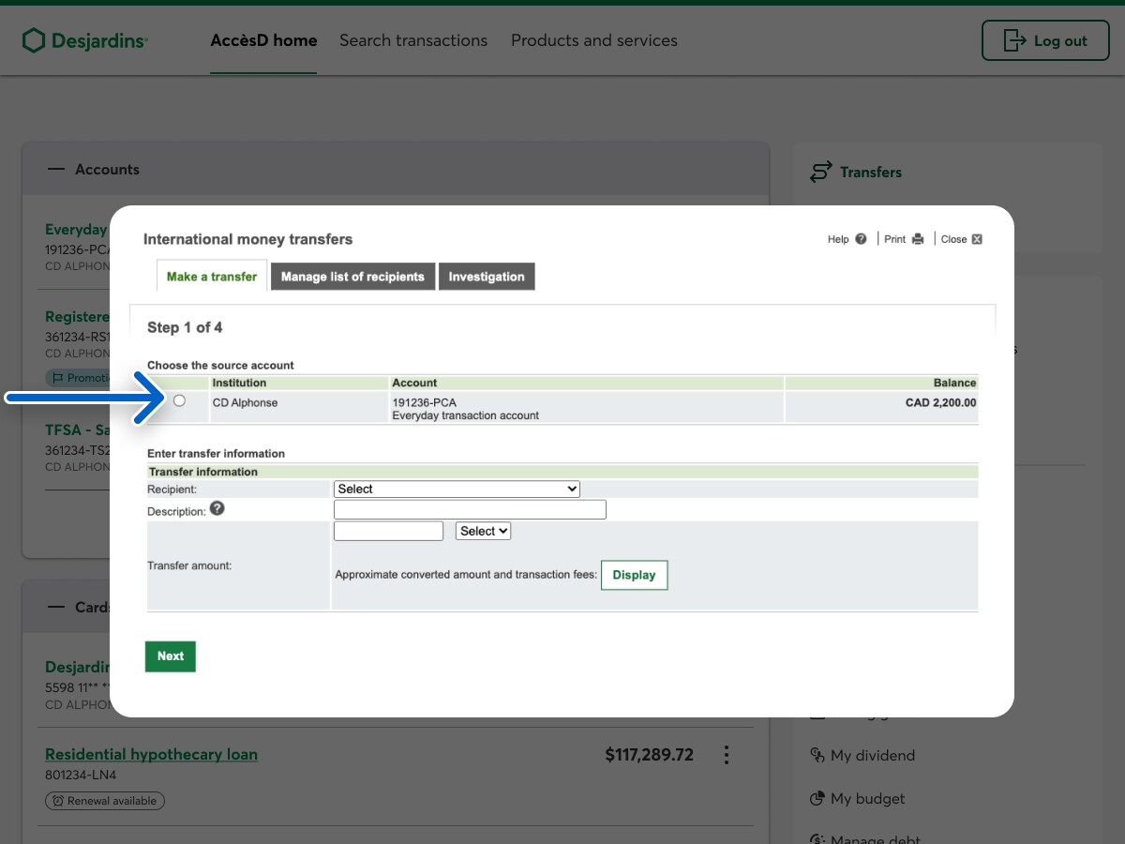1125x844 pixels.
Task: Collapse the Accounts section
Action: 57,170
